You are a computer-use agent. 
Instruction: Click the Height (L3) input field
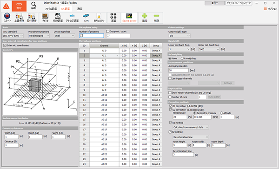pos(59,137)
